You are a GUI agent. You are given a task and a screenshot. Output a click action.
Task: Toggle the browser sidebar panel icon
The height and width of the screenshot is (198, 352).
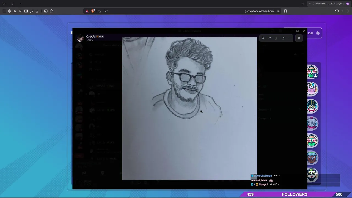[x=26, y=11]
